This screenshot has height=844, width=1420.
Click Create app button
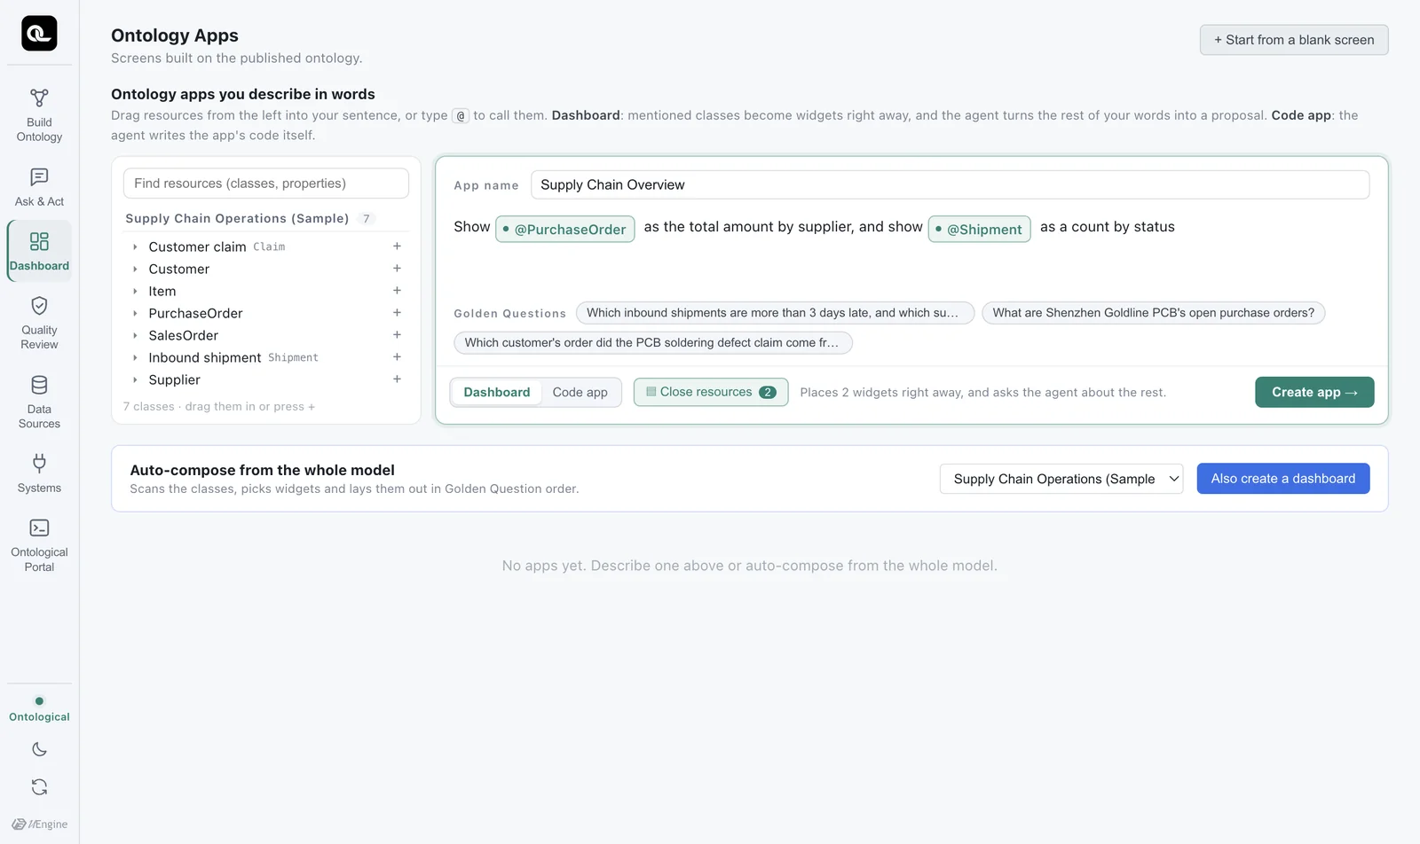pos(1314,392)
